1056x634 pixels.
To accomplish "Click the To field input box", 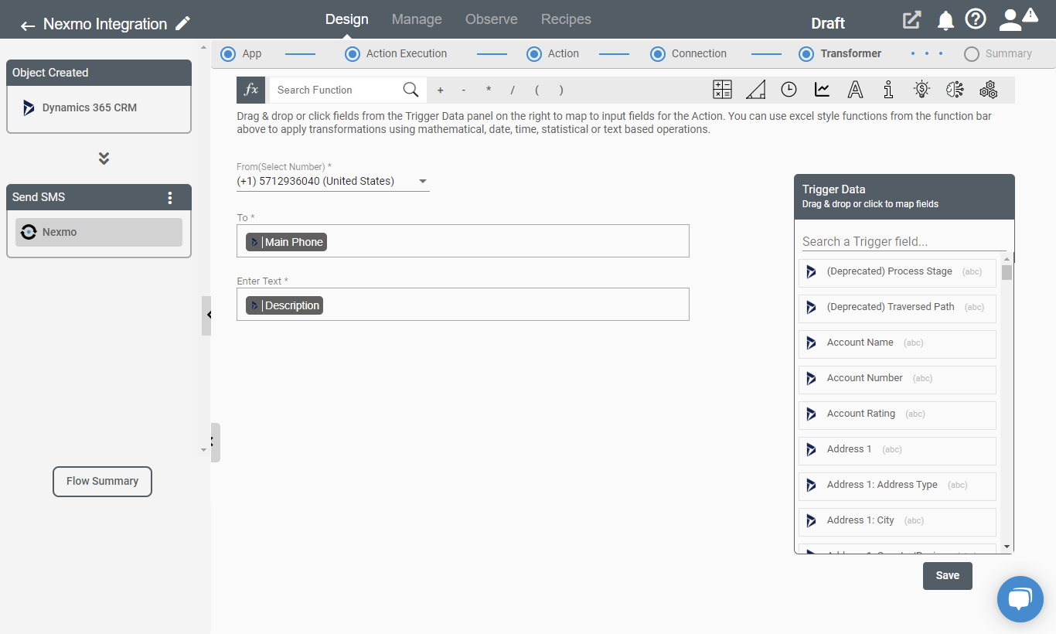I will pos(462,241).
